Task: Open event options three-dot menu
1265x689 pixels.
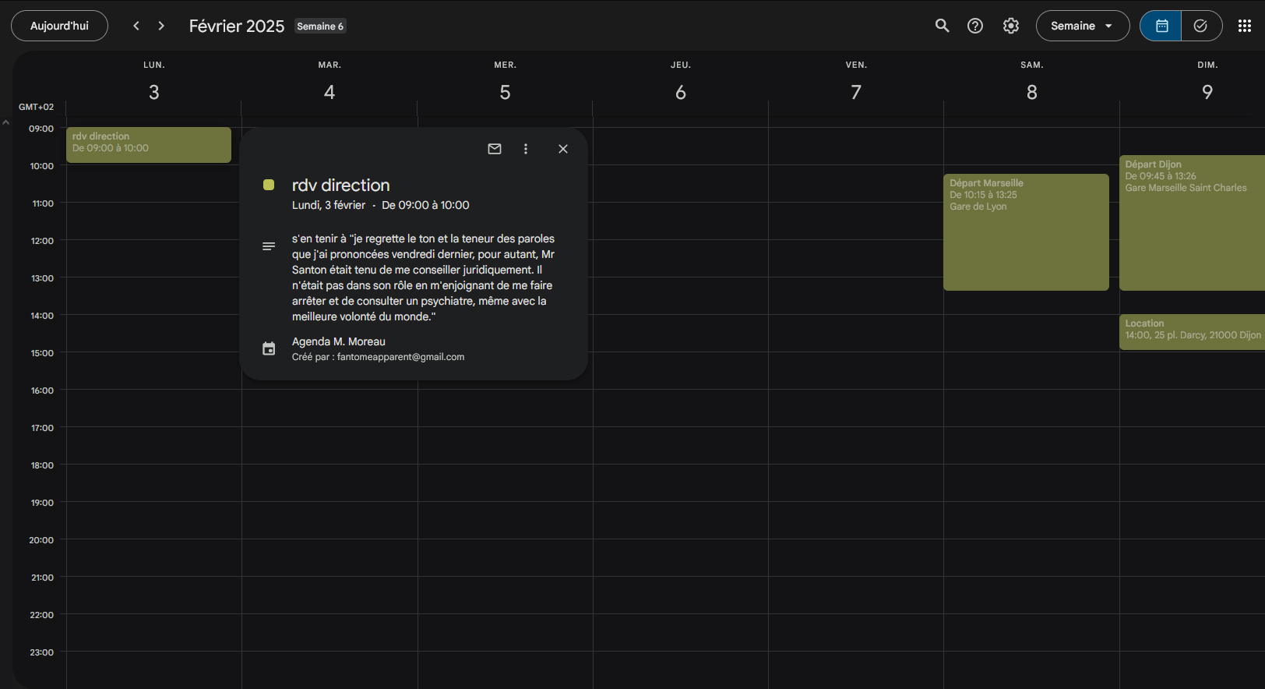Action: coord(526,149)
